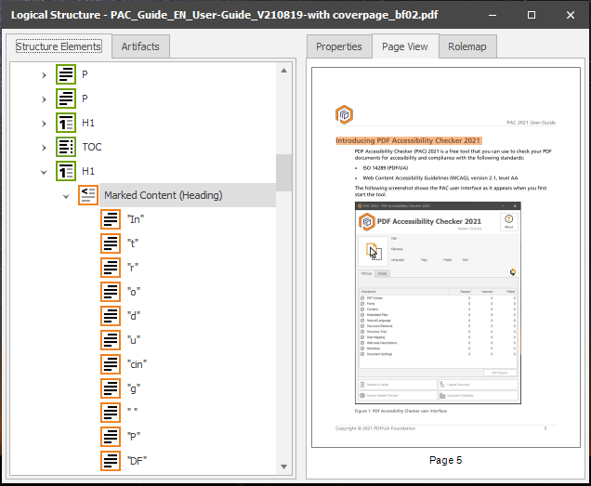Click the icon beside the "r" content item
The image size is (591, 486).
coord(111,268)
